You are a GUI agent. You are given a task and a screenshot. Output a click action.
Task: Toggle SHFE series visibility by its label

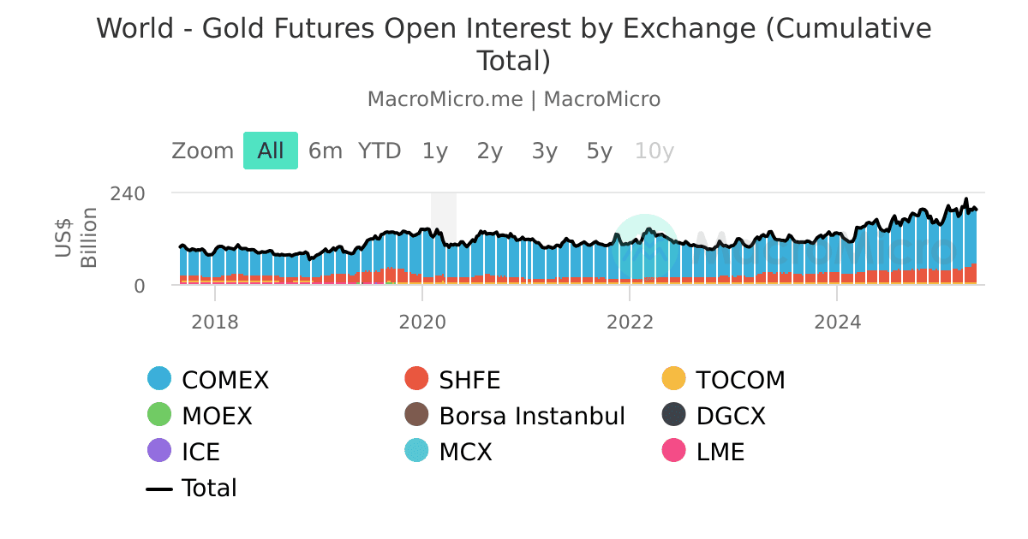[469, 380]
